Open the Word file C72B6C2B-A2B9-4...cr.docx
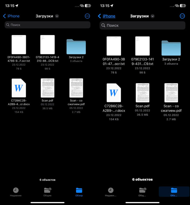Viewport: 190px width, 205px height. (x=19, y=88)
